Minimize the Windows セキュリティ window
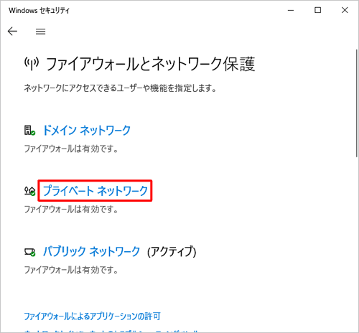The height and width of the screenshot is (333, 359). click(291, 10)
